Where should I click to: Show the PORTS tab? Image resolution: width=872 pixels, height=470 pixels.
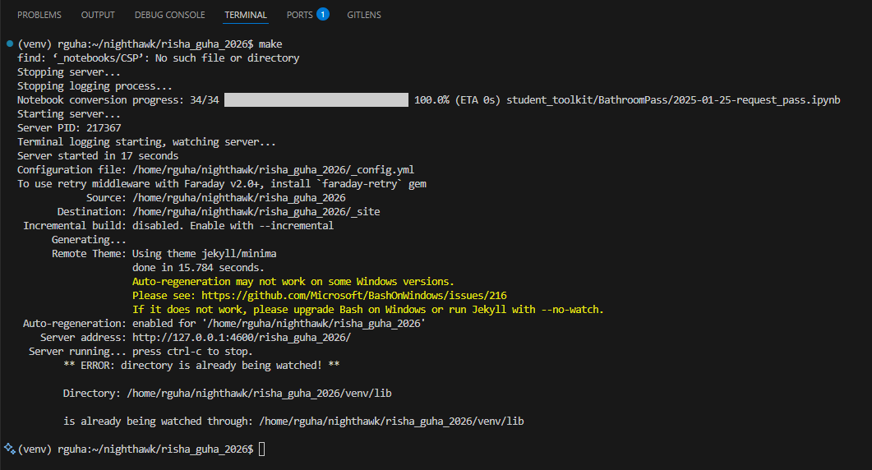click(x=299, y=15)
